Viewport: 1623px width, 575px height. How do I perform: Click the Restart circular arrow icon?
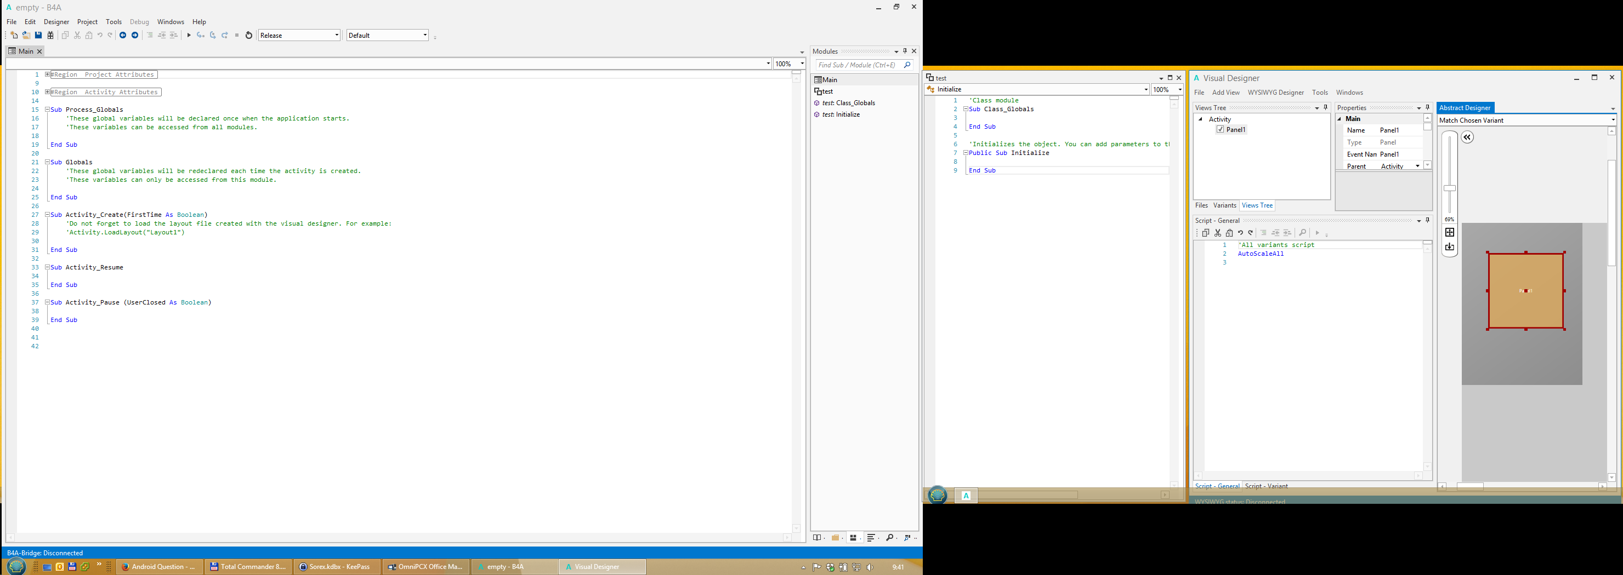(249, 35)
